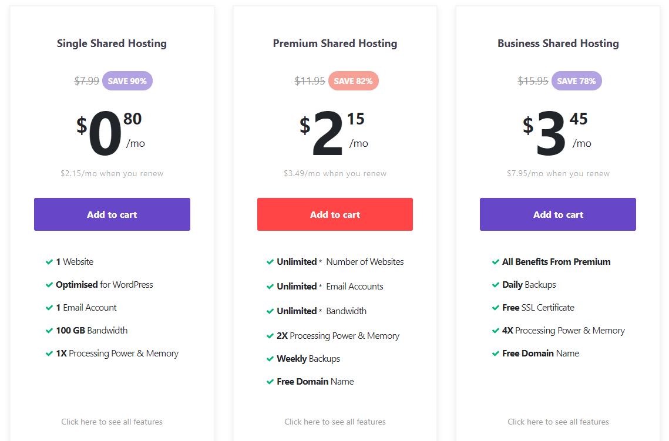Add Single Shared Hosting to cart
This screenshot has width=669, height=441.
point(112,214)
